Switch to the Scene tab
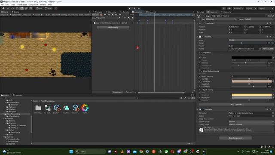The image size is (275, 155). click(15, 12)
